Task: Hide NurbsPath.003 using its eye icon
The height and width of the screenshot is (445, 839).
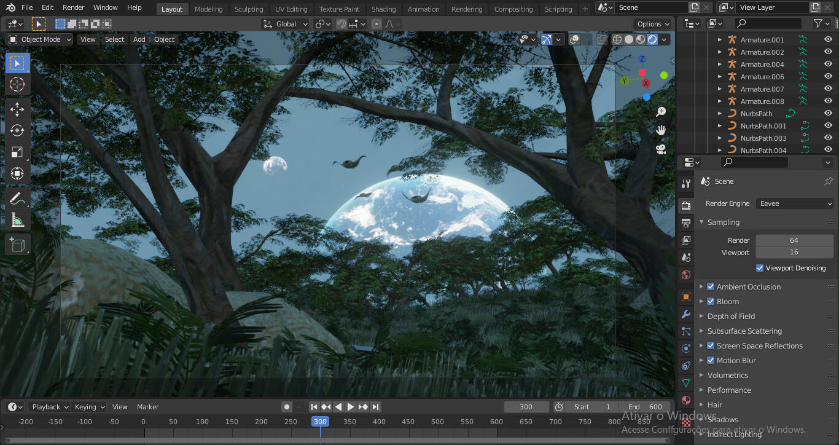Action: coord(828,138)
